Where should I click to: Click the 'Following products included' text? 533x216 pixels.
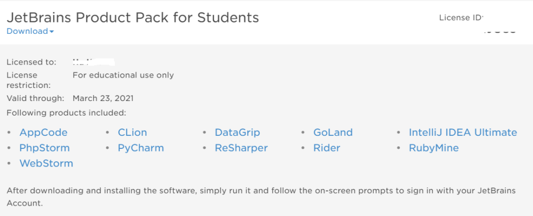67,112
